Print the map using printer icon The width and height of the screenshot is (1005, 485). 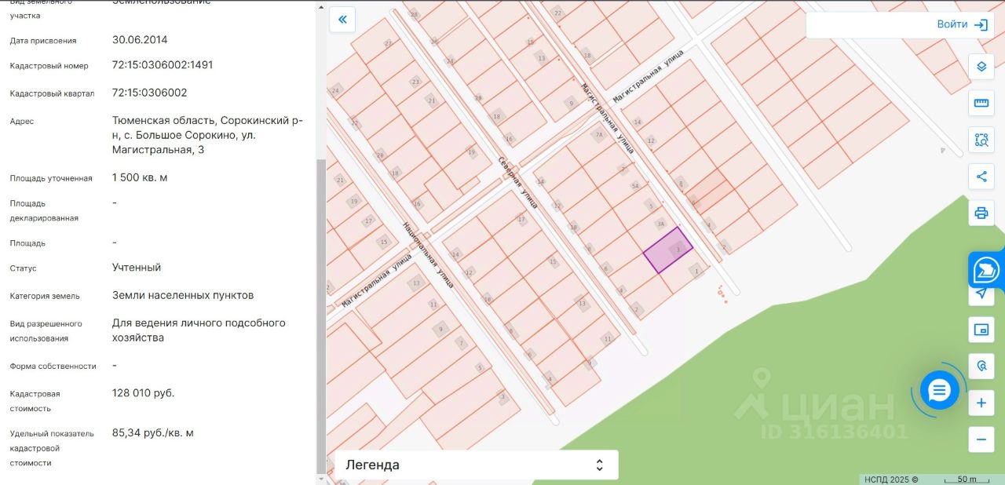pyautogui.click(x=981, y=213)
